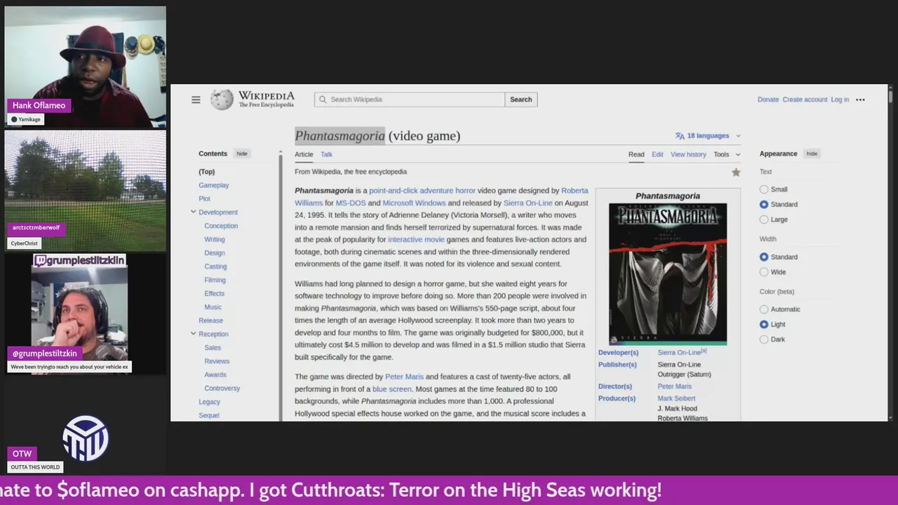Click the Twitch logo on grumplestiltzkin overlay
Image resolution: width=898 pixels, height=505 pixels.
pyautogui.click(x=41, y=261)
